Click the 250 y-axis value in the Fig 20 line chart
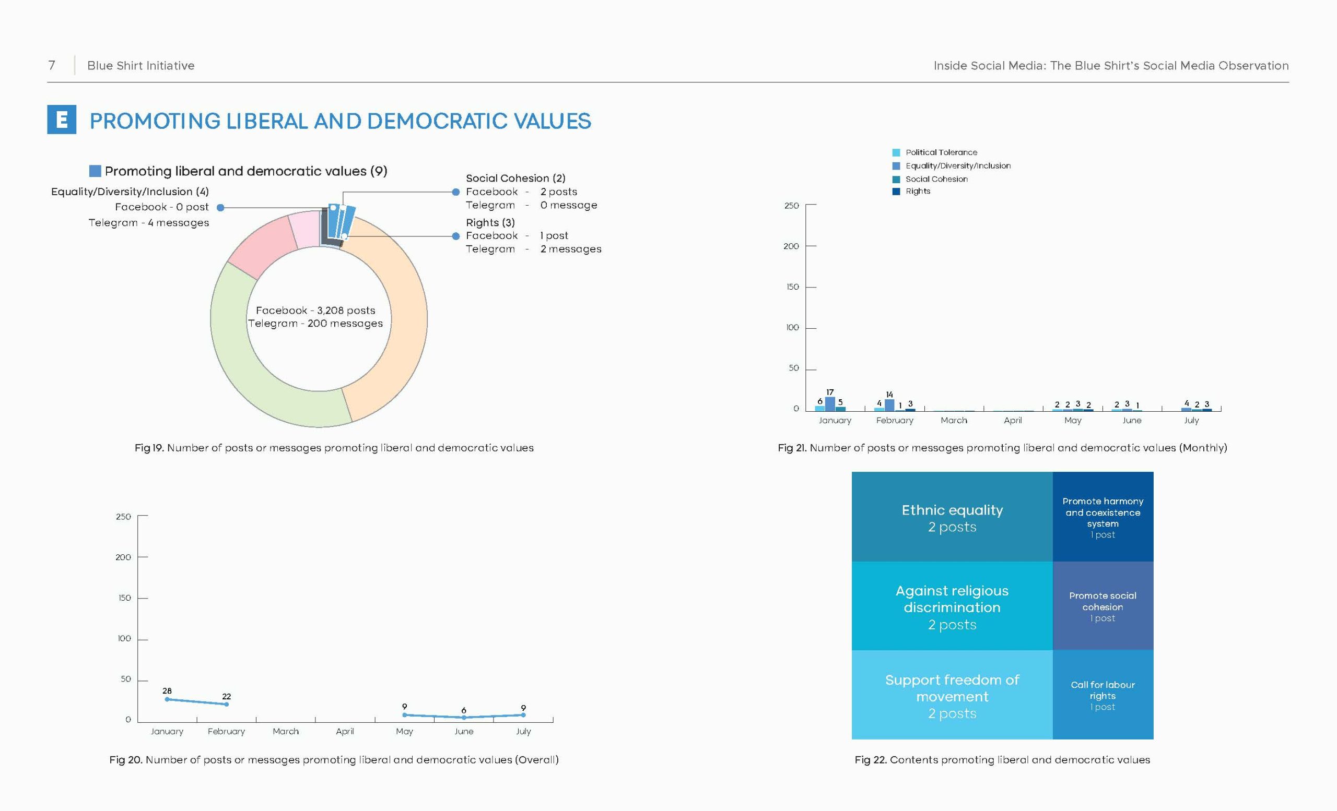The image size is (1337, 811). [123, 517]
